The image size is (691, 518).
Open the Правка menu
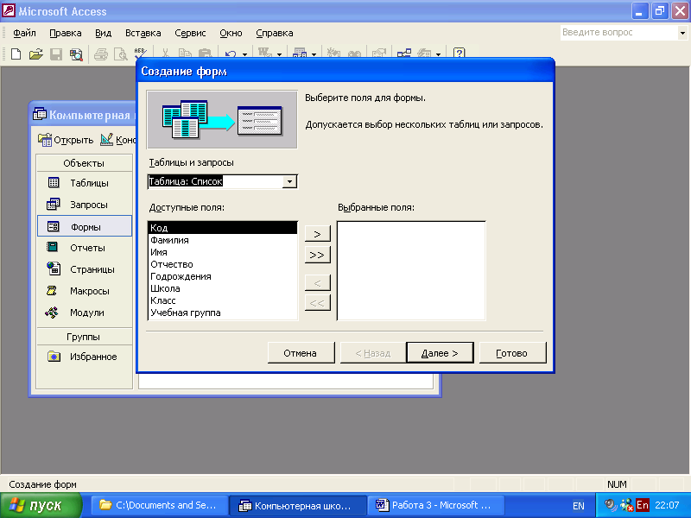pyautogui.click(x=66, y=33)
